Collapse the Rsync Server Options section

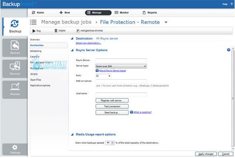pyautogui.click(x=72, y=50)
